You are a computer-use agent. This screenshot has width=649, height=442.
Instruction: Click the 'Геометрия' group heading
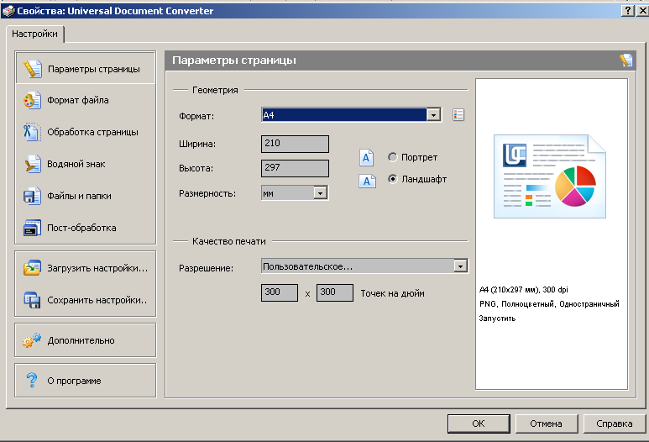(x=215, y=90)
